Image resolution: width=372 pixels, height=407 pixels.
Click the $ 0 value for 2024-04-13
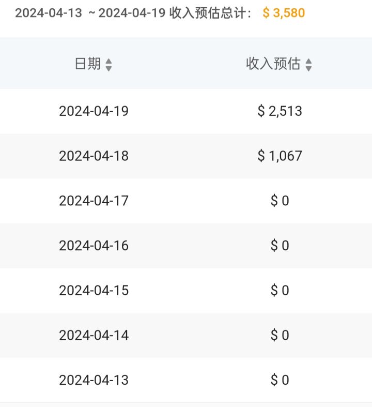pos(280,380)
